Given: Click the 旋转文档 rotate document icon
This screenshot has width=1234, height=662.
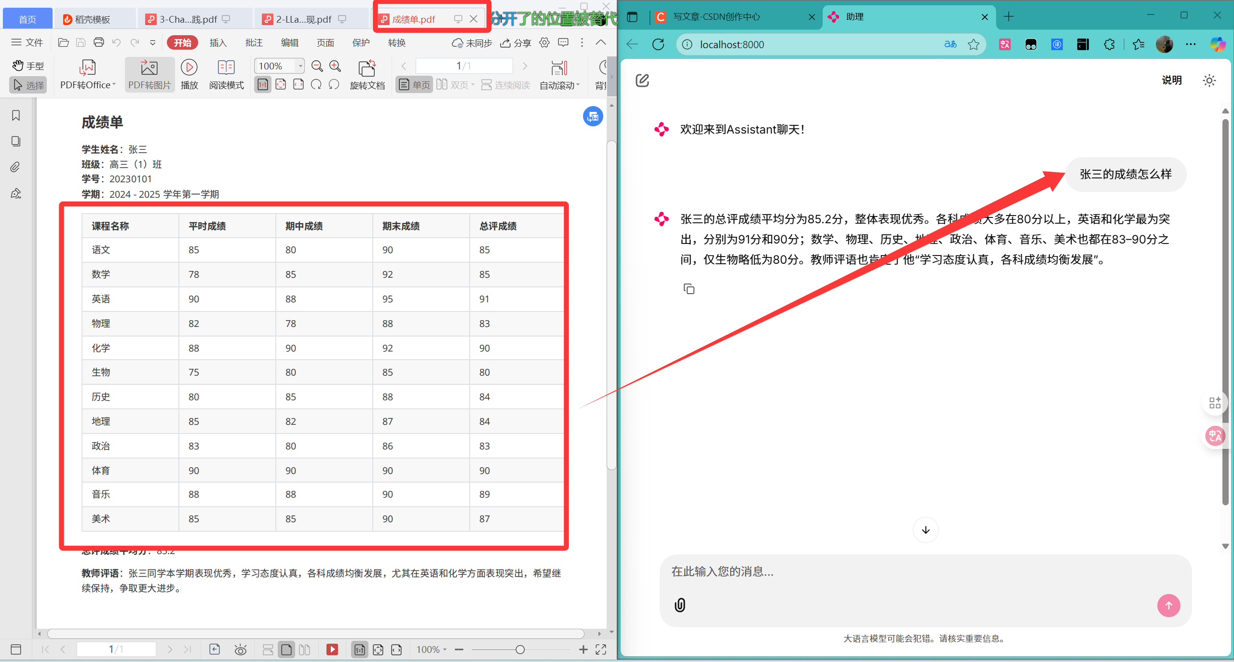Looking at the screenshot, I should point(367,68).
